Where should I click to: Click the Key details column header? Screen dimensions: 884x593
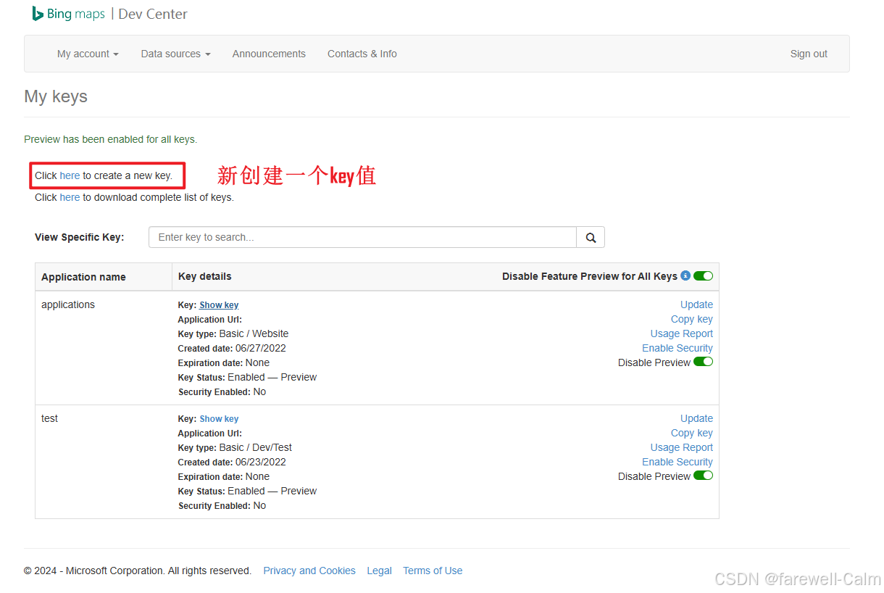pyautogui.click(x=205, y=276)
